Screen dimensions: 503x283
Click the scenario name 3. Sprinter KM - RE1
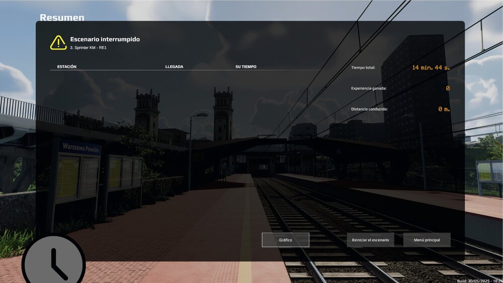[88, 48]
